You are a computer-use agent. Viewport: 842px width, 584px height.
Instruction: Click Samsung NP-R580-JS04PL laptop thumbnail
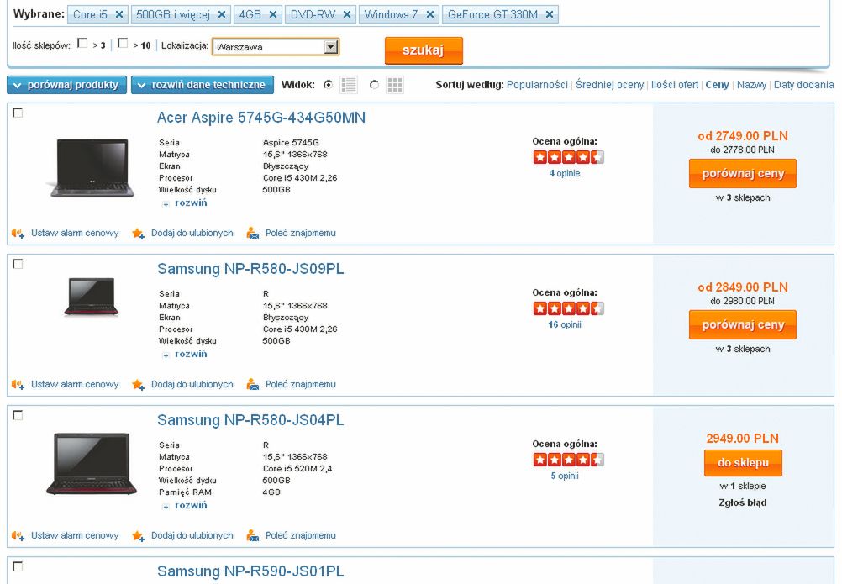[92, 463]
